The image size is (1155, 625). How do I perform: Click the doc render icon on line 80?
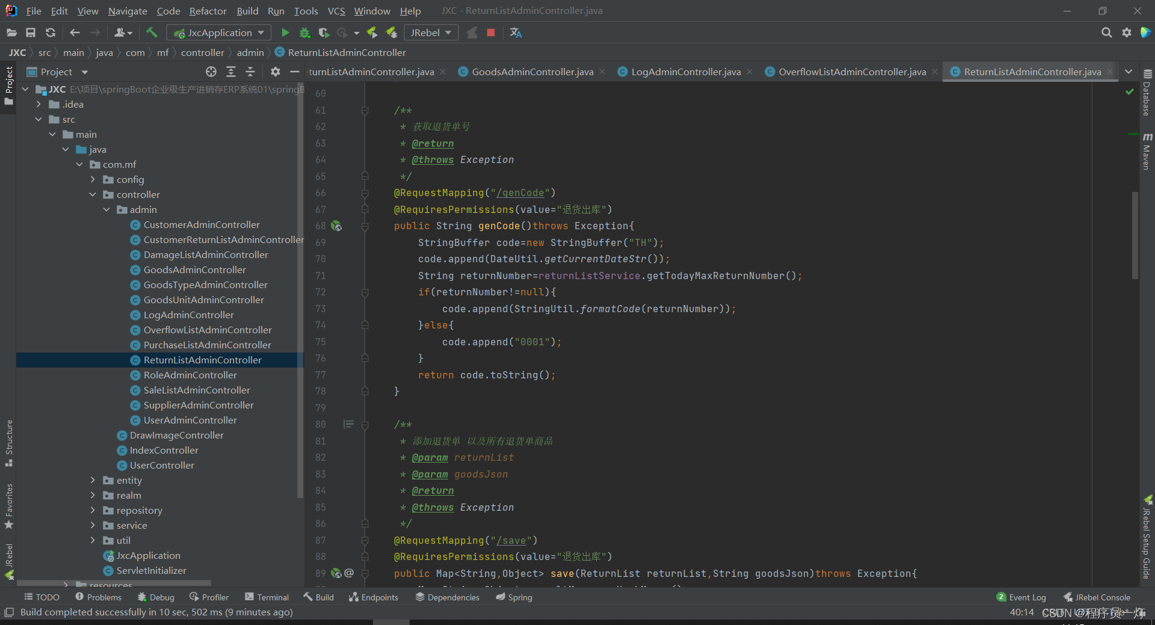tap(348, 424)
